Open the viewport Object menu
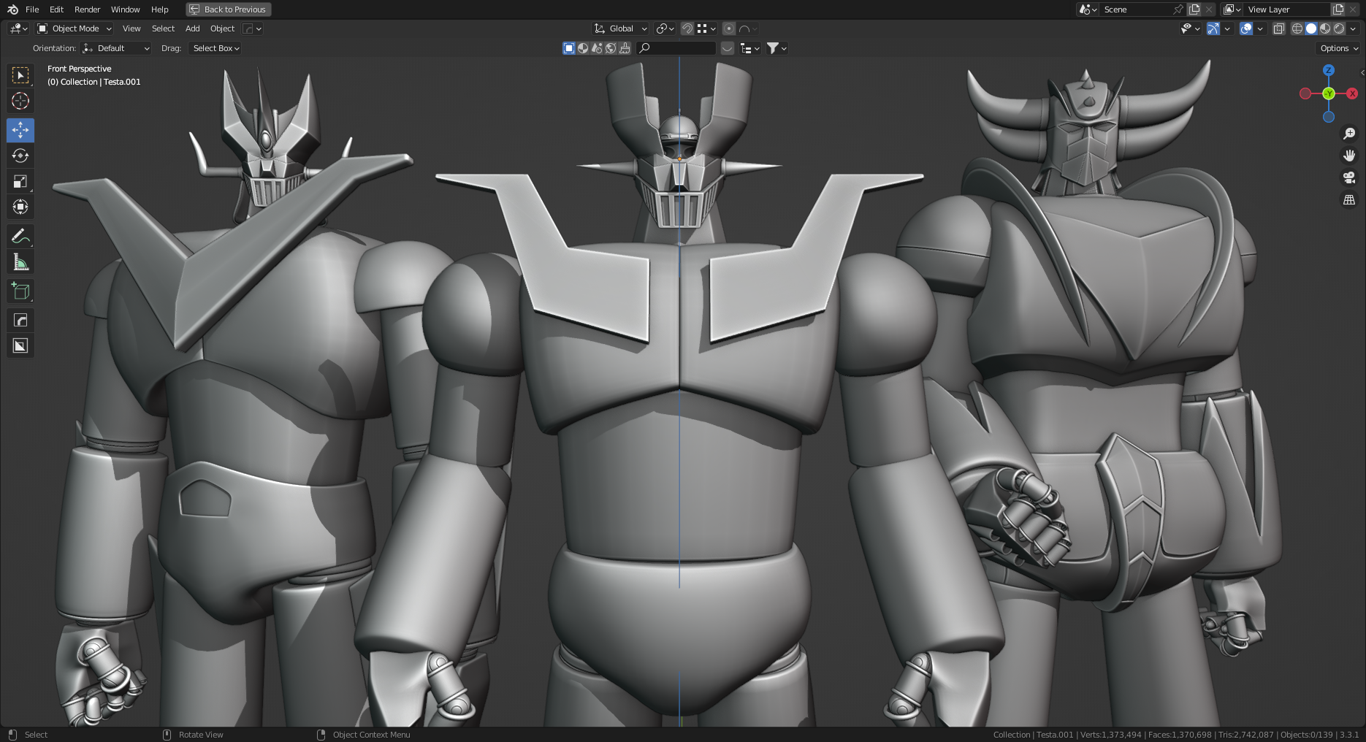This screenshot has height=742, width=1366. pyautogui.click(x=222, y=28)
